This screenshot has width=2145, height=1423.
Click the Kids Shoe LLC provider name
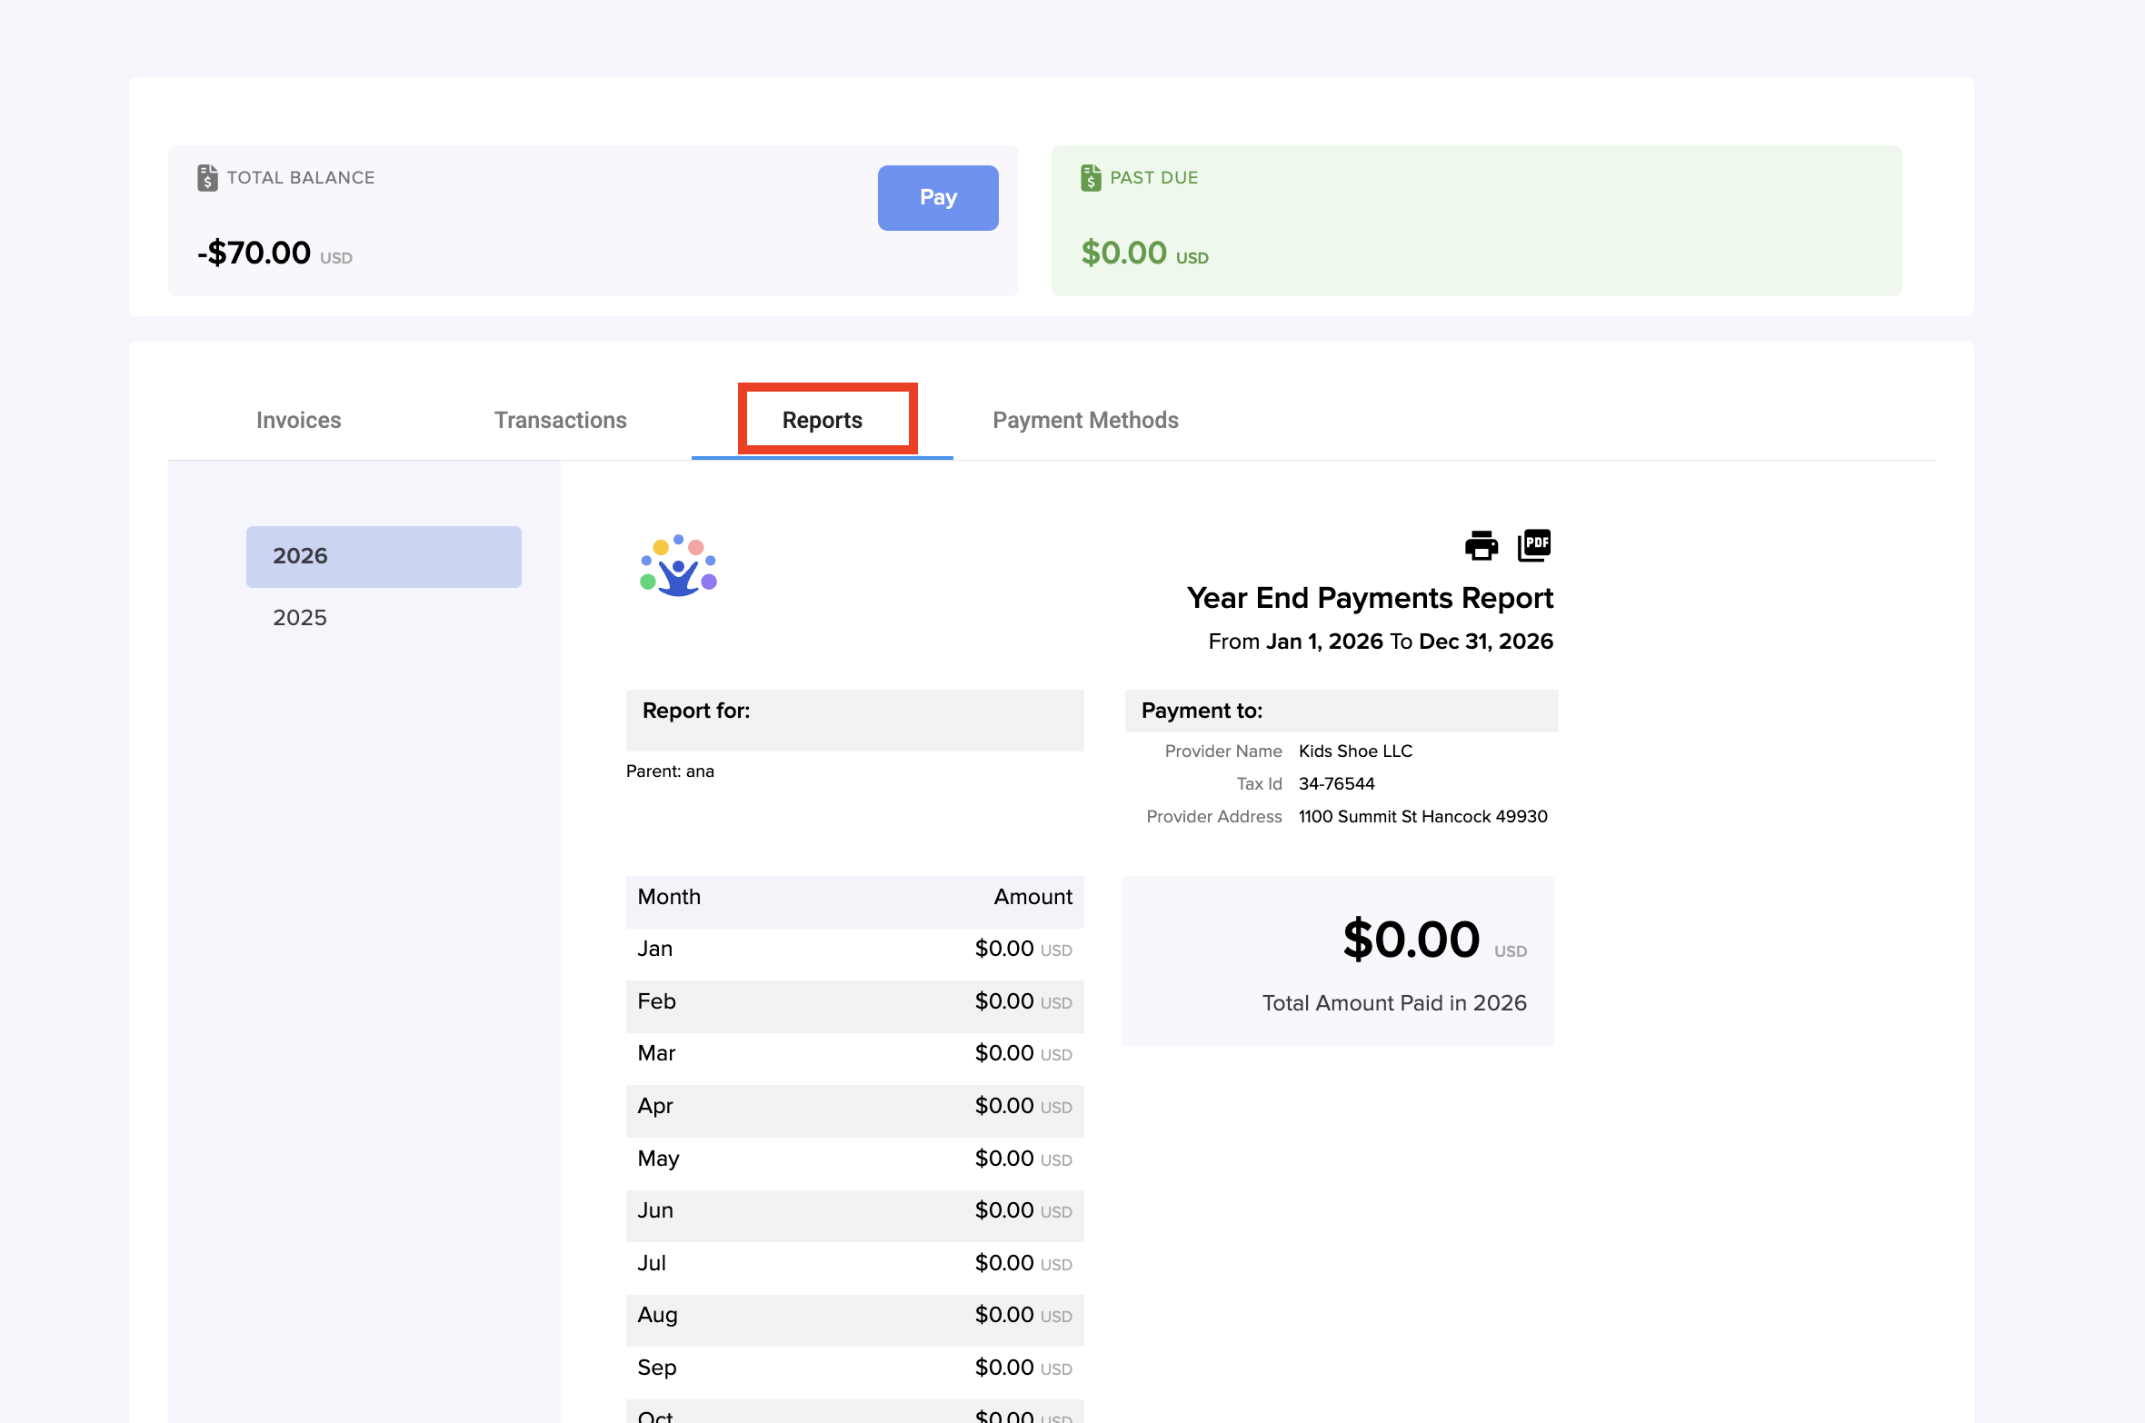1355,751
